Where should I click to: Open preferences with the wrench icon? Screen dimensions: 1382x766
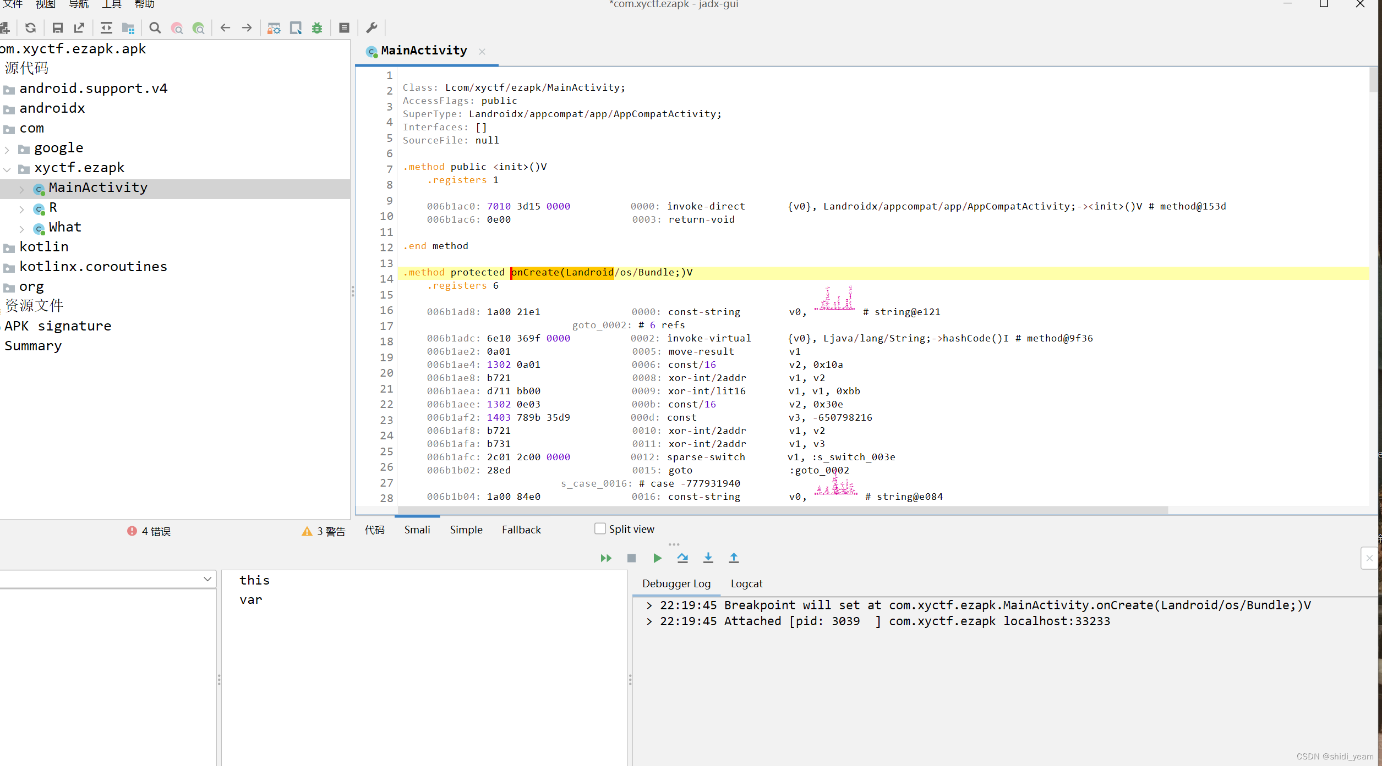[372, 27]
